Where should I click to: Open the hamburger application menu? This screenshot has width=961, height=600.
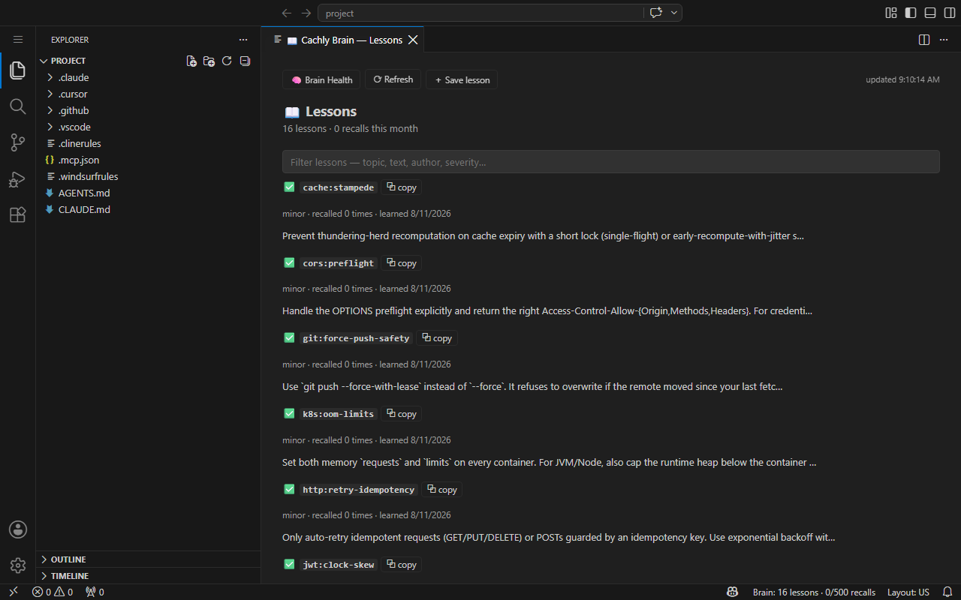click(18, 40)
